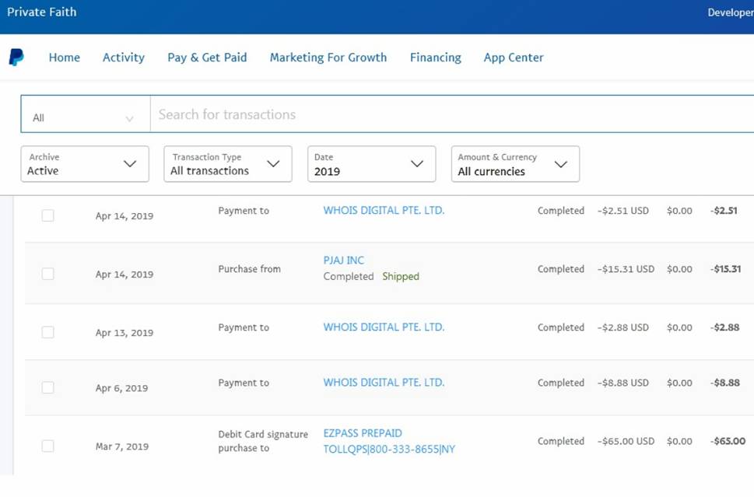Open the Developer link in header
Image resolution: width=754 pixels, height=497 pixels.
(x=731, y=12)
